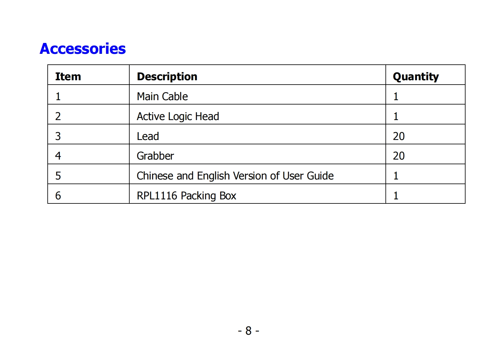
Task: Click the Main Cable description cell
Action: pyautogui.click(x=162, y=96)
